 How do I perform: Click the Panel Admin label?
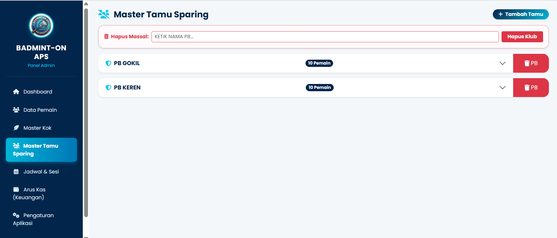(41, 65)
